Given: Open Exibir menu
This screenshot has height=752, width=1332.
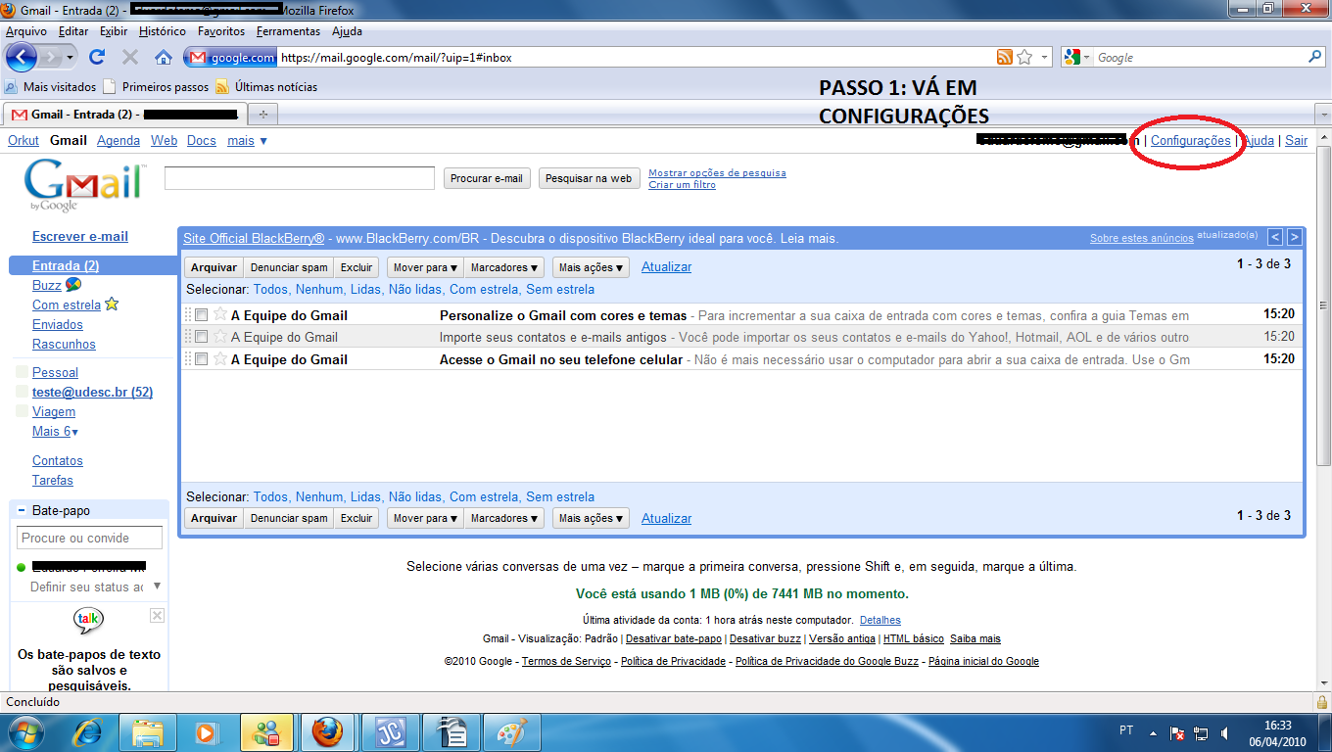Looking at the screenshot, I should (x=114, y=31).
